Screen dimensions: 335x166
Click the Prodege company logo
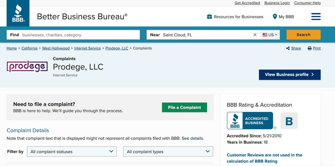(x=27, y=67)
